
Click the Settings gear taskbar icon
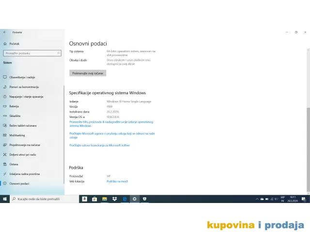coord(135,199)
